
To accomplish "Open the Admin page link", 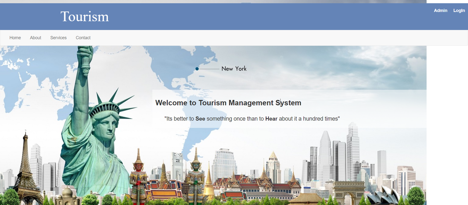I will click(440, 10).
